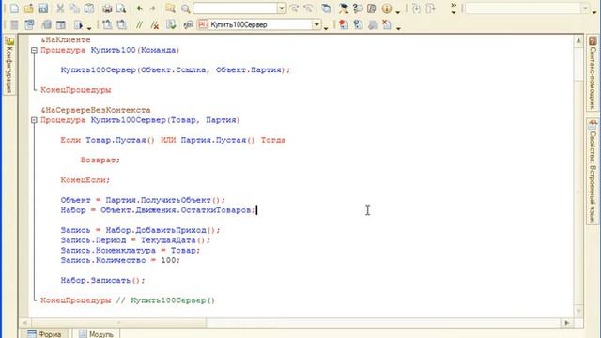Click the disable-breakpoint gray icon

pyautogui.click(x=373, y=25)
